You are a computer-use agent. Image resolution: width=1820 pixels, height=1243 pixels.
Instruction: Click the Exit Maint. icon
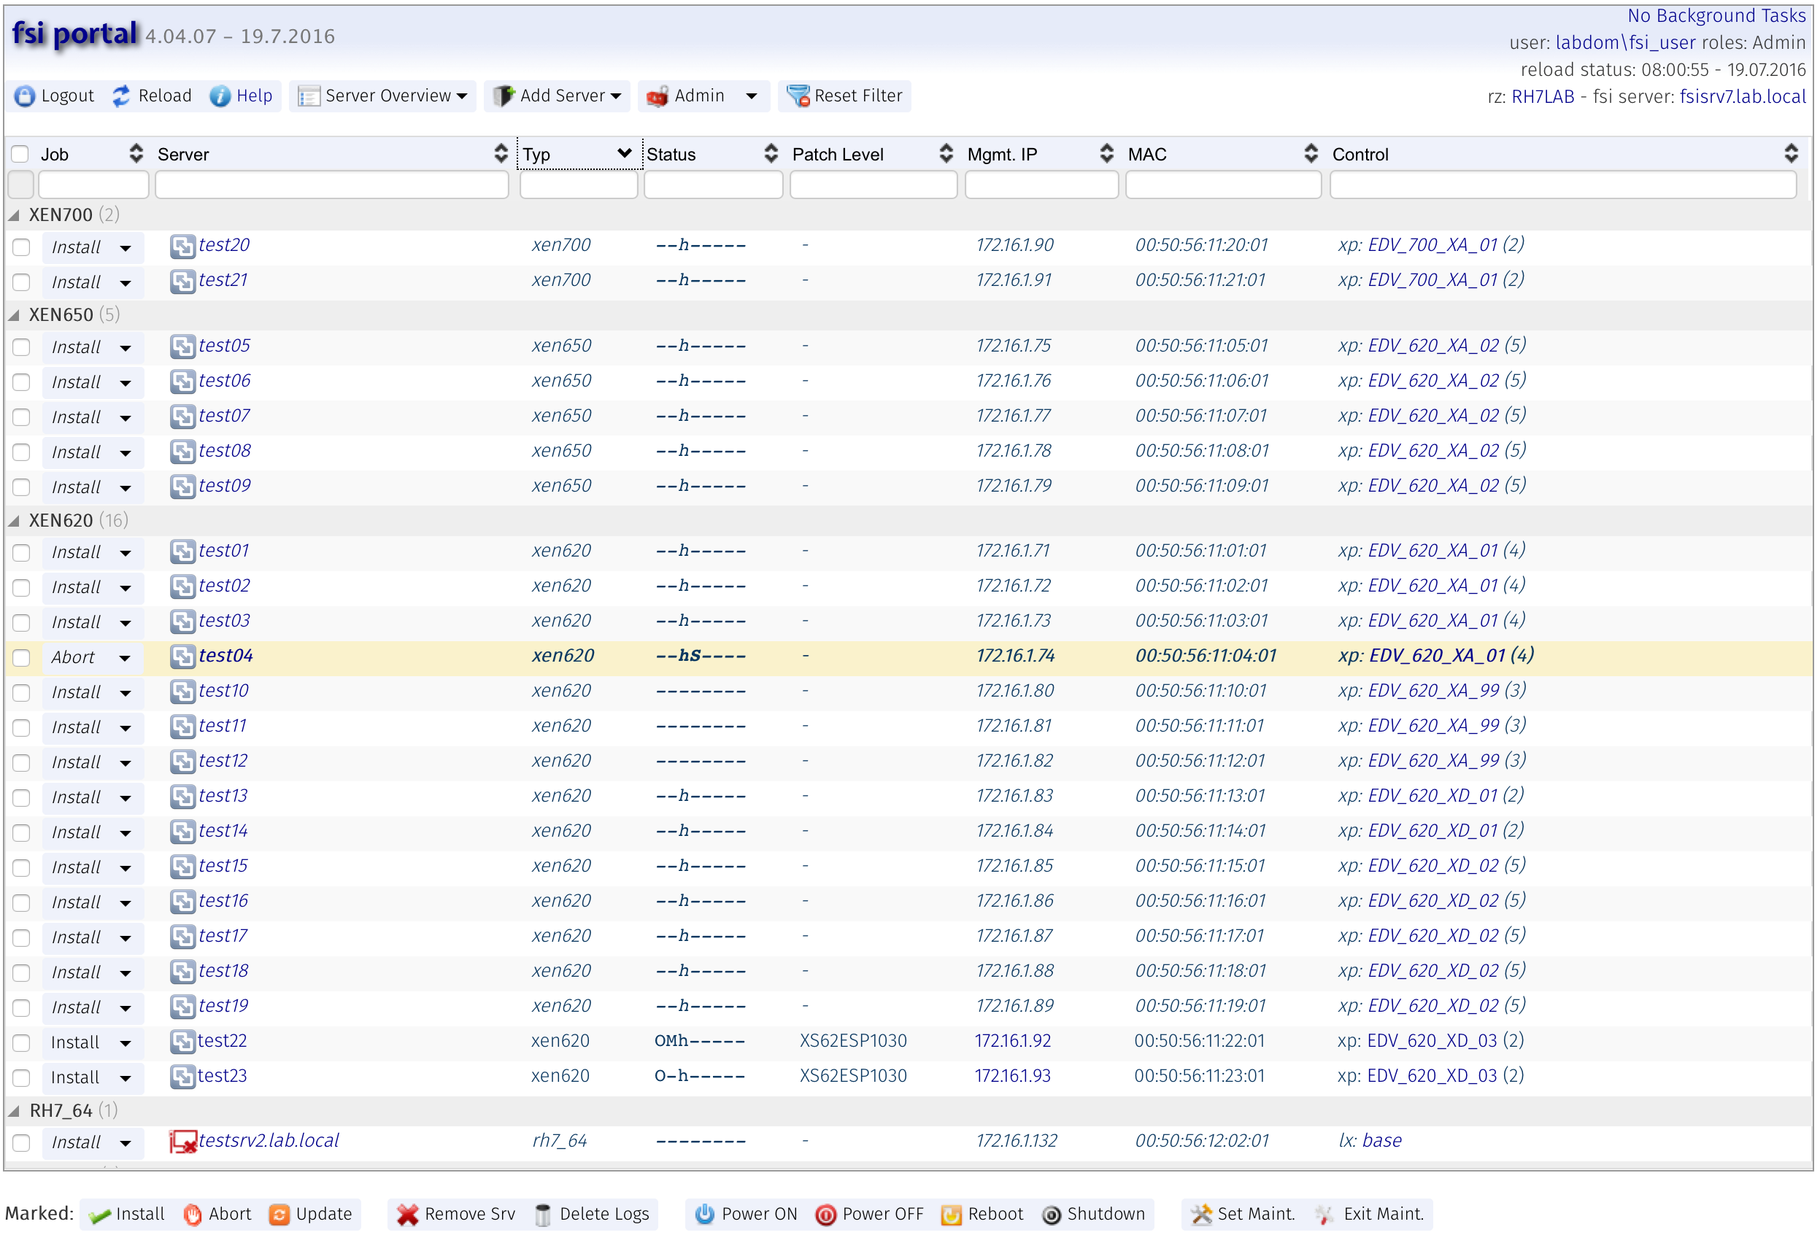tap(1324, 1214)
